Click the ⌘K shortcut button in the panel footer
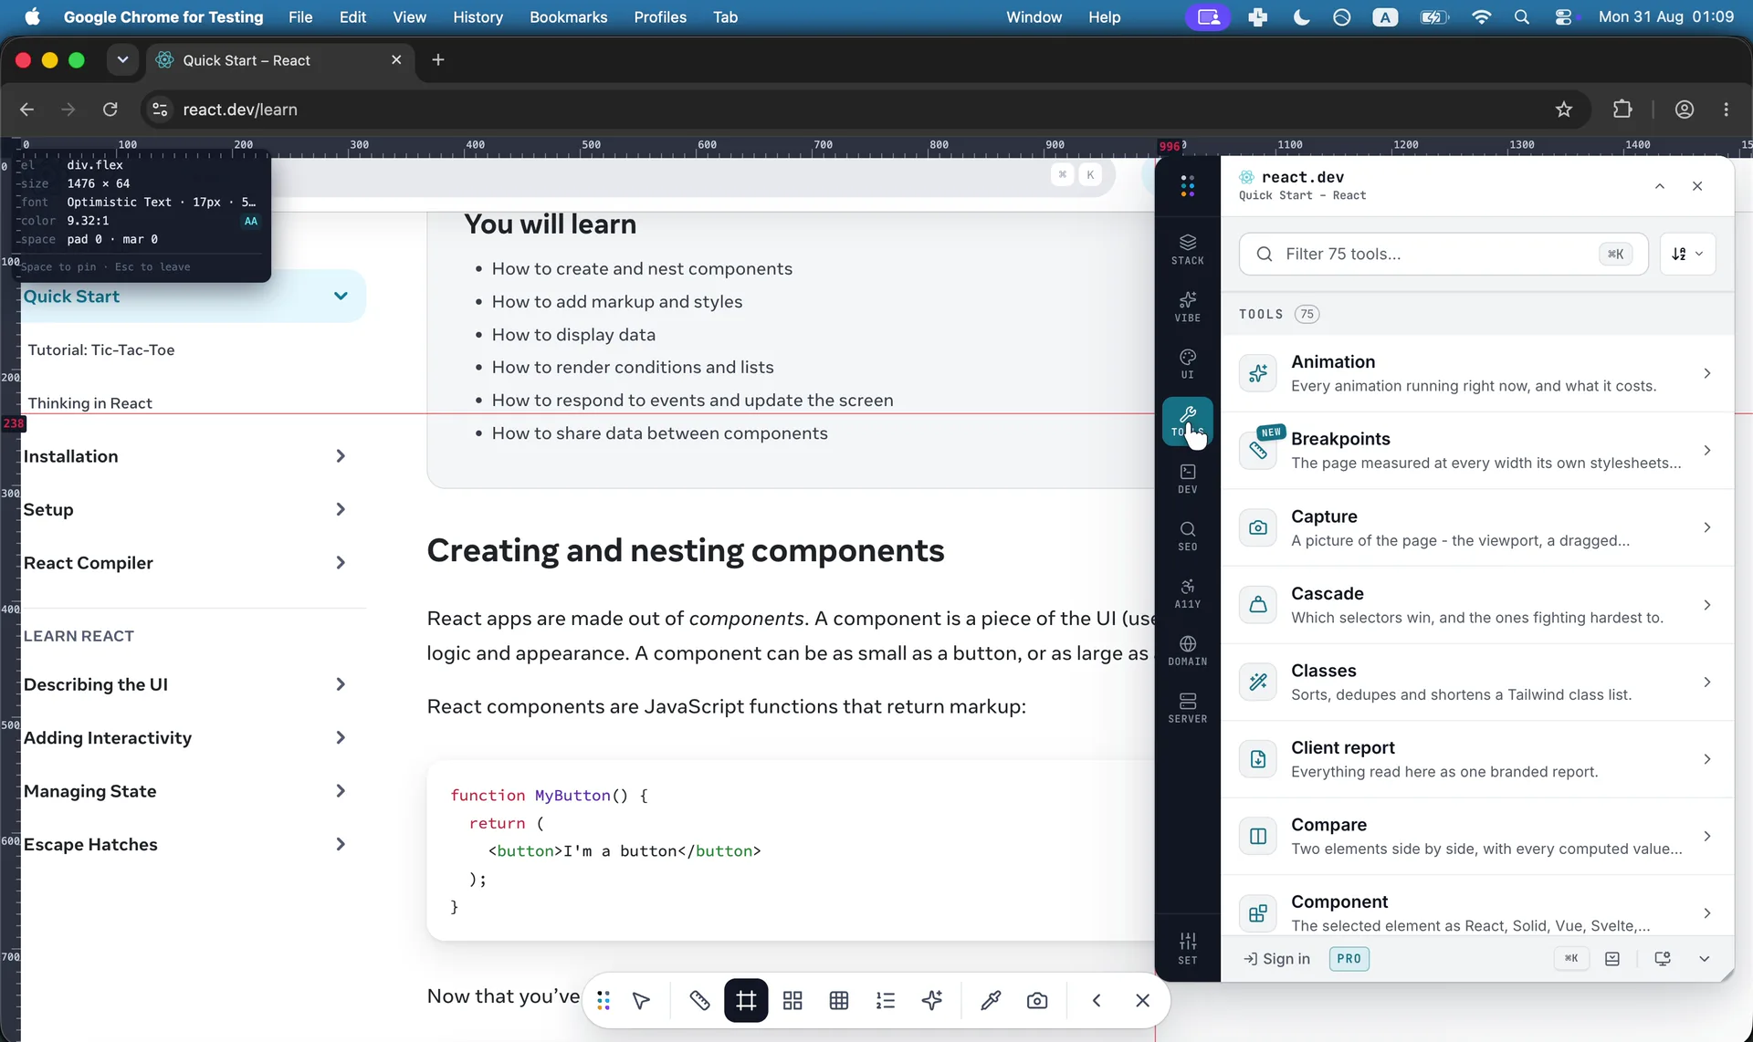The height and width of the screenshot is (1042, 1753). 1571,959
